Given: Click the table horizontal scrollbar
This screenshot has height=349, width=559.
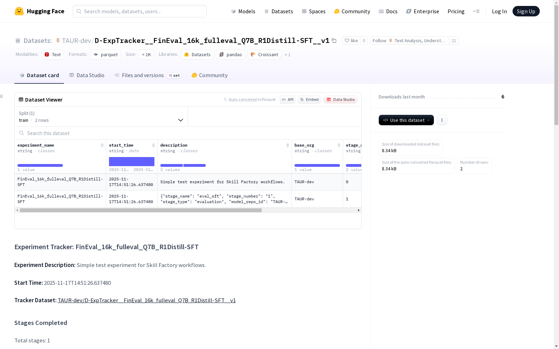Looking at the screenshot, I should [x=141, y=210].
